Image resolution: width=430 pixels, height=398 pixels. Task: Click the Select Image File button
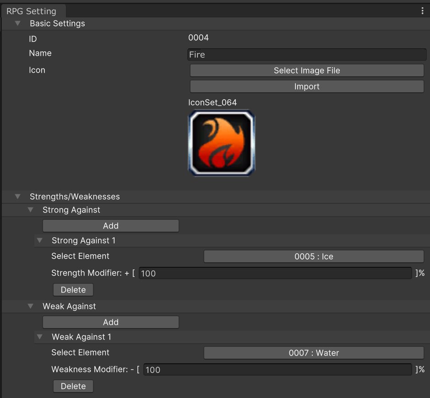pyautogui.click(x=306, y=70)
